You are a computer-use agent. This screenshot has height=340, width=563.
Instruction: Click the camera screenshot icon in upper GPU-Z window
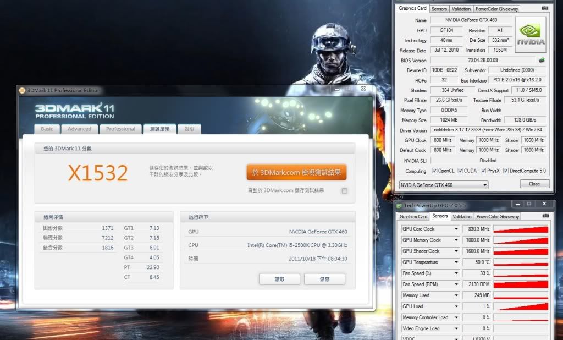[x=545, y=8]
